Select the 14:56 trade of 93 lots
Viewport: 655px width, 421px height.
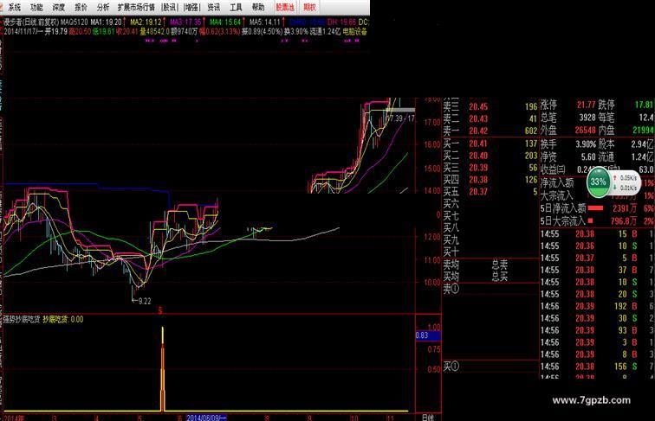pyautogui.click(x=597, y=330)
